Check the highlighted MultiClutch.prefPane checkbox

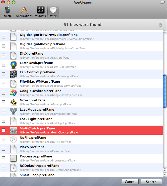[4, 130]
